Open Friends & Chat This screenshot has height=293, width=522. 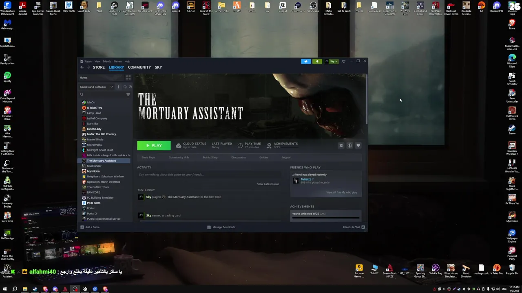click(x=354, y=227)
